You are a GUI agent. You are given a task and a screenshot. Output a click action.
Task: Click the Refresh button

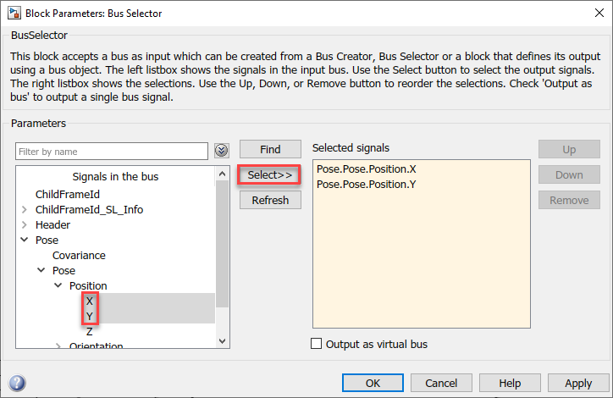pos(270,201)
